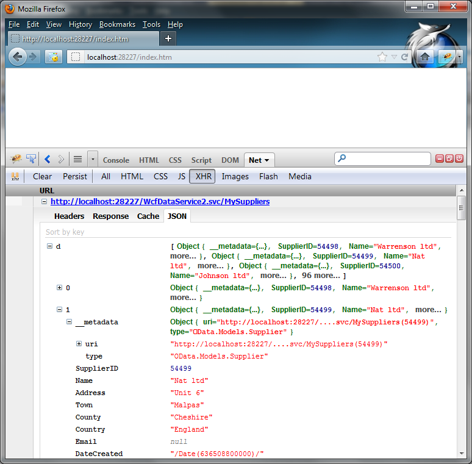
Task: Click Sort by key link
Action: [65, 232]
